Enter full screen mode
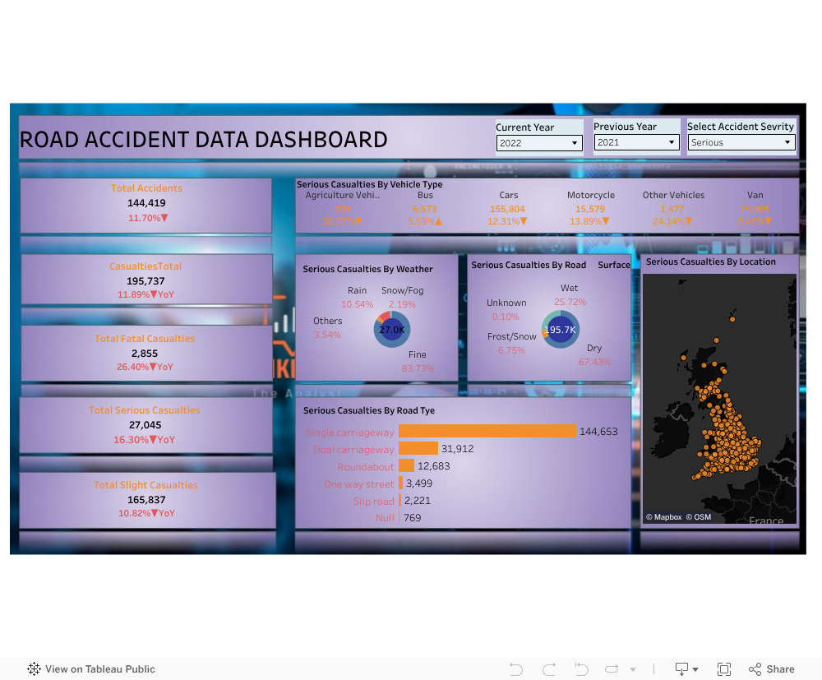Screen dimensions: 822x680 [724, 669]
